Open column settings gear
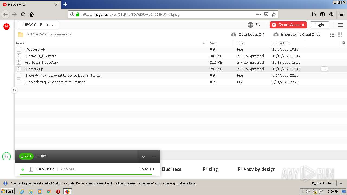 click(344, 43)
